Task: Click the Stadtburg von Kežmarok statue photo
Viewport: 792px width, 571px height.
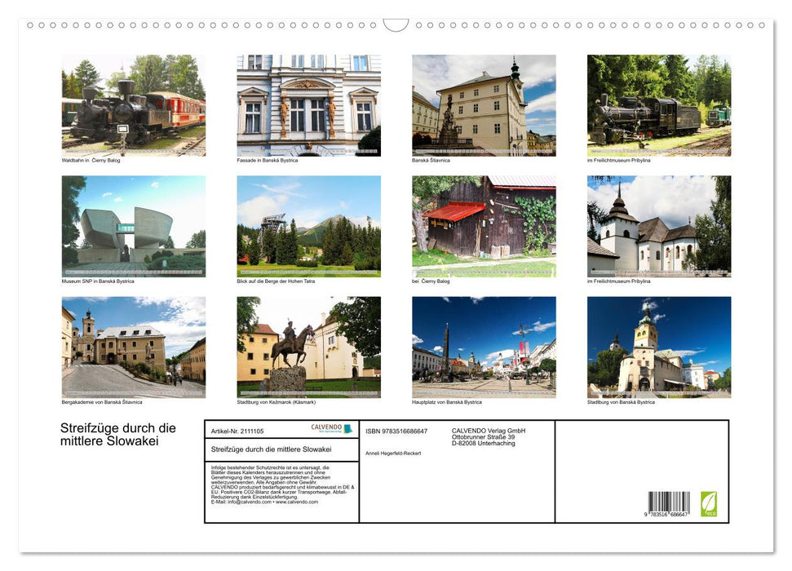Action: (308, 347)
